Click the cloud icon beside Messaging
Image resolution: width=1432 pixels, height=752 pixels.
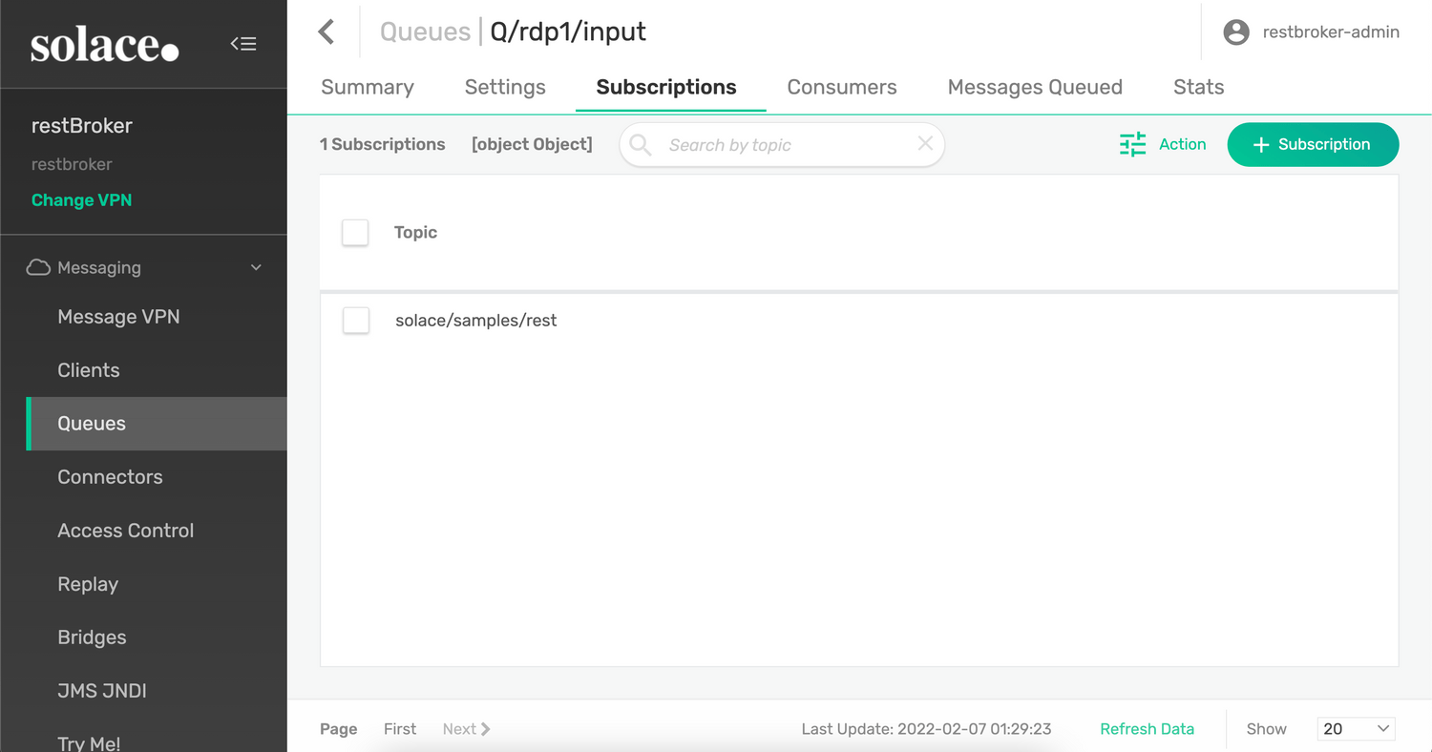tap(38, 267)
